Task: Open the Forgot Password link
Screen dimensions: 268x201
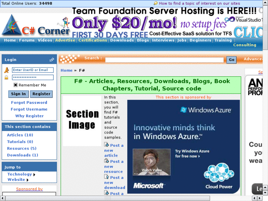Action: 29,103
